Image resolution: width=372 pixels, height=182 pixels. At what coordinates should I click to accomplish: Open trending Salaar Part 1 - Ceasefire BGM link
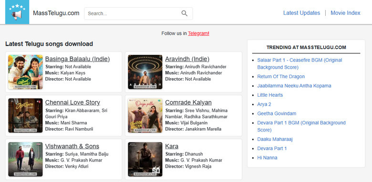coord(300,64)
